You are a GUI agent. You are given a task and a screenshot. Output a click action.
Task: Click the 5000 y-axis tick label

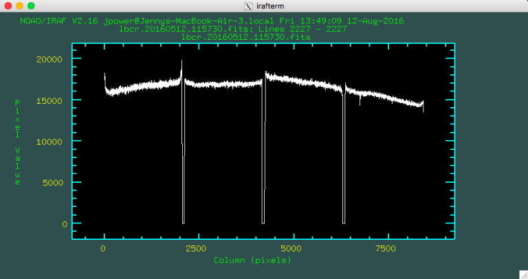(53, 183)
